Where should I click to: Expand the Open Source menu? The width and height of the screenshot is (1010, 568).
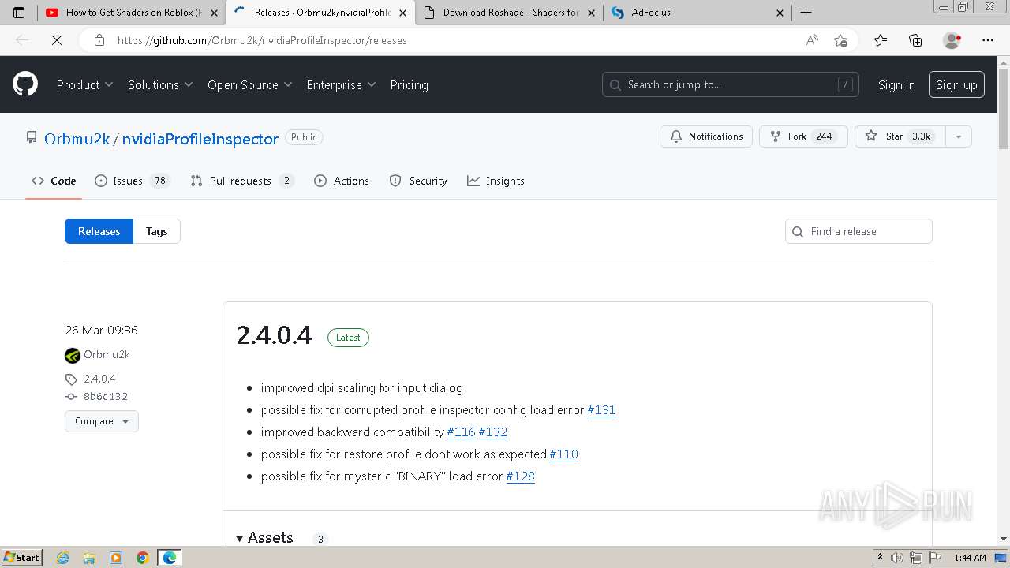click(x=249, y=84)
